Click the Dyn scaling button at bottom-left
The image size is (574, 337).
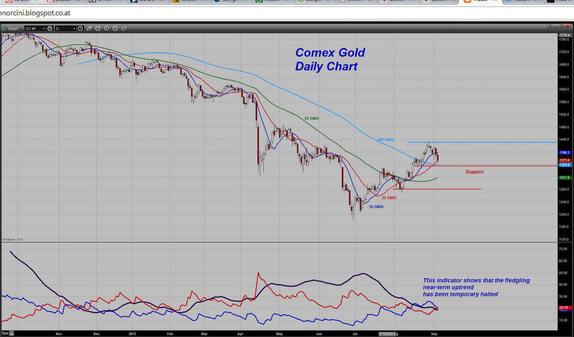(x=5, y=333)
